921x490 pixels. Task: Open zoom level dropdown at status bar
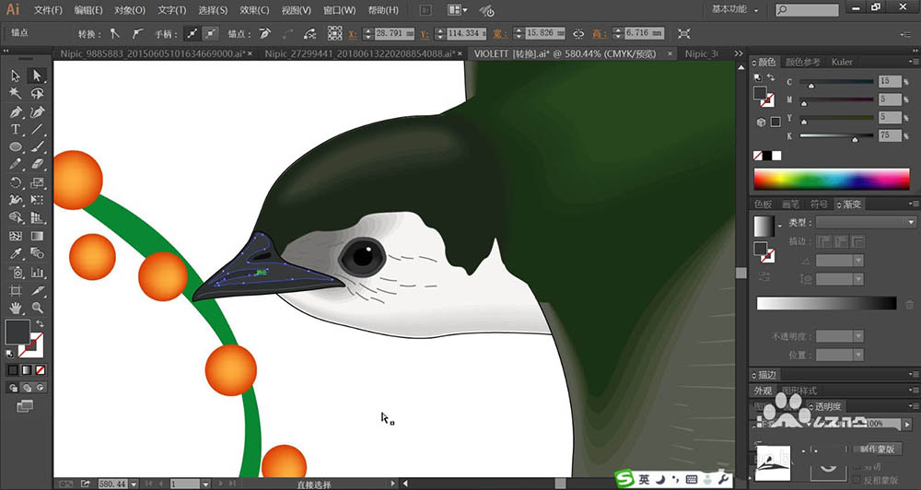tap(134, 484)
